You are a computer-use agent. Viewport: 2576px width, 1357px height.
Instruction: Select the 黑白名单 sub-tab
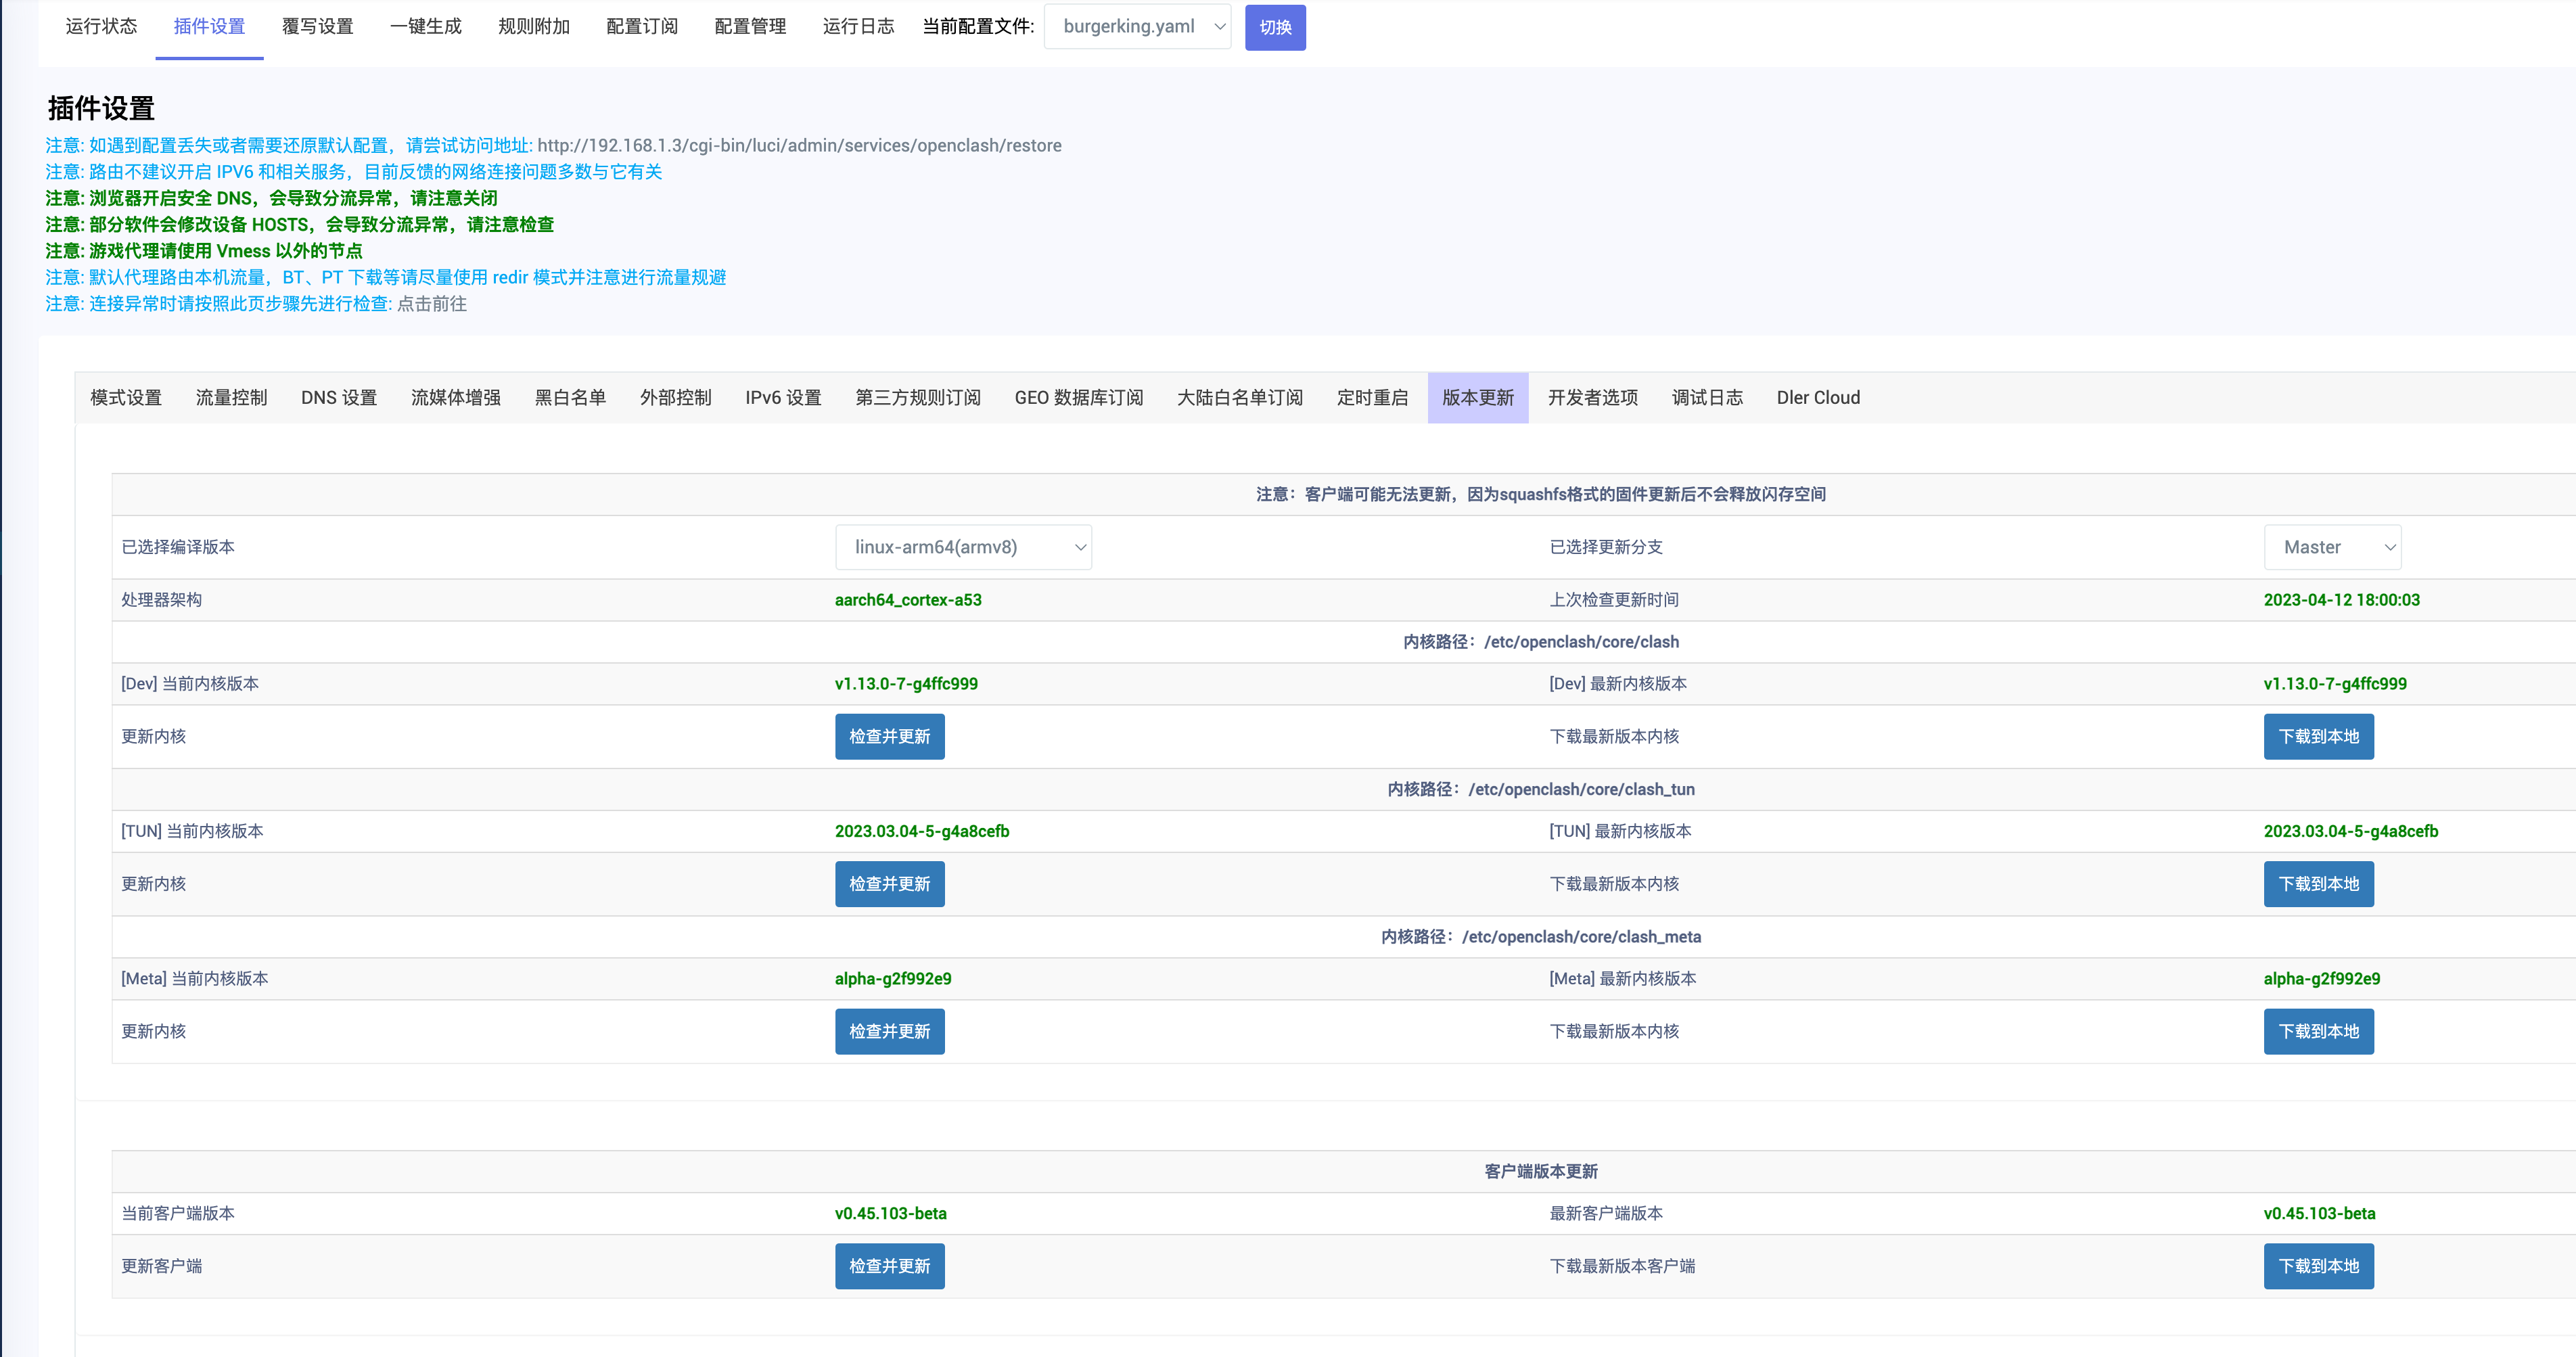pos(570,398)
